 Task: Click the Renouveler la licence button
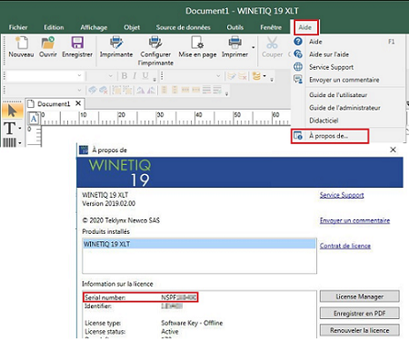coord(360,330)
